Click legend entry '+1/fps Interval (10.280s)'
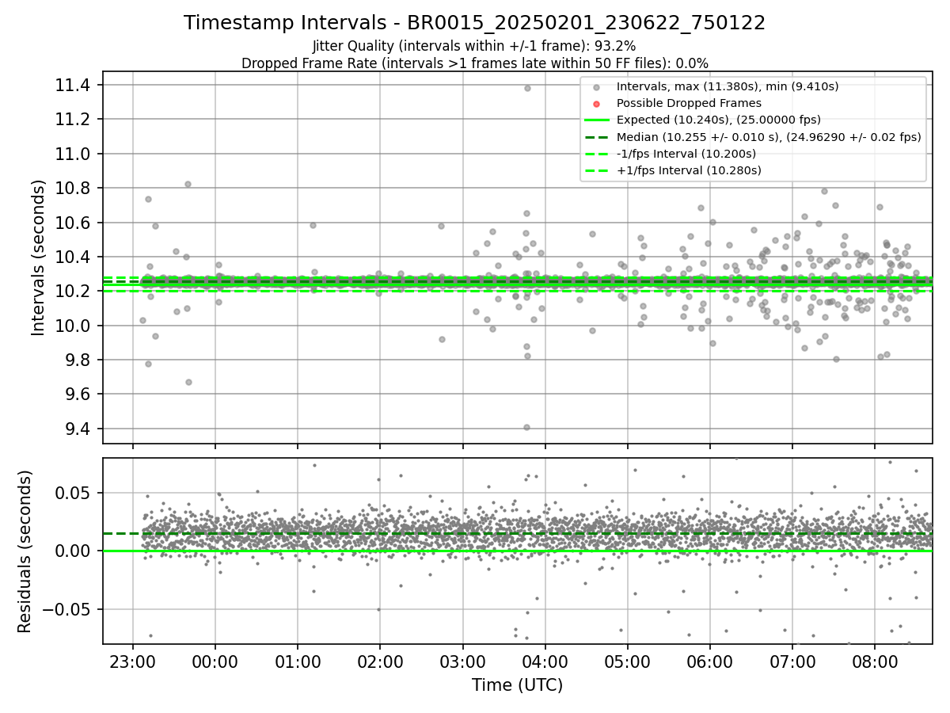 point(689,170)
